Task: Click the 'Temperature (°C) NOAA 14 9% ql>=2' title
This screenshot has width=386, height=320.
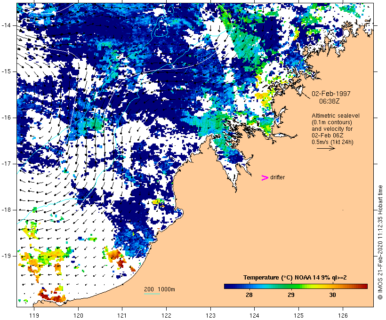Action: [x=295, y=278]
